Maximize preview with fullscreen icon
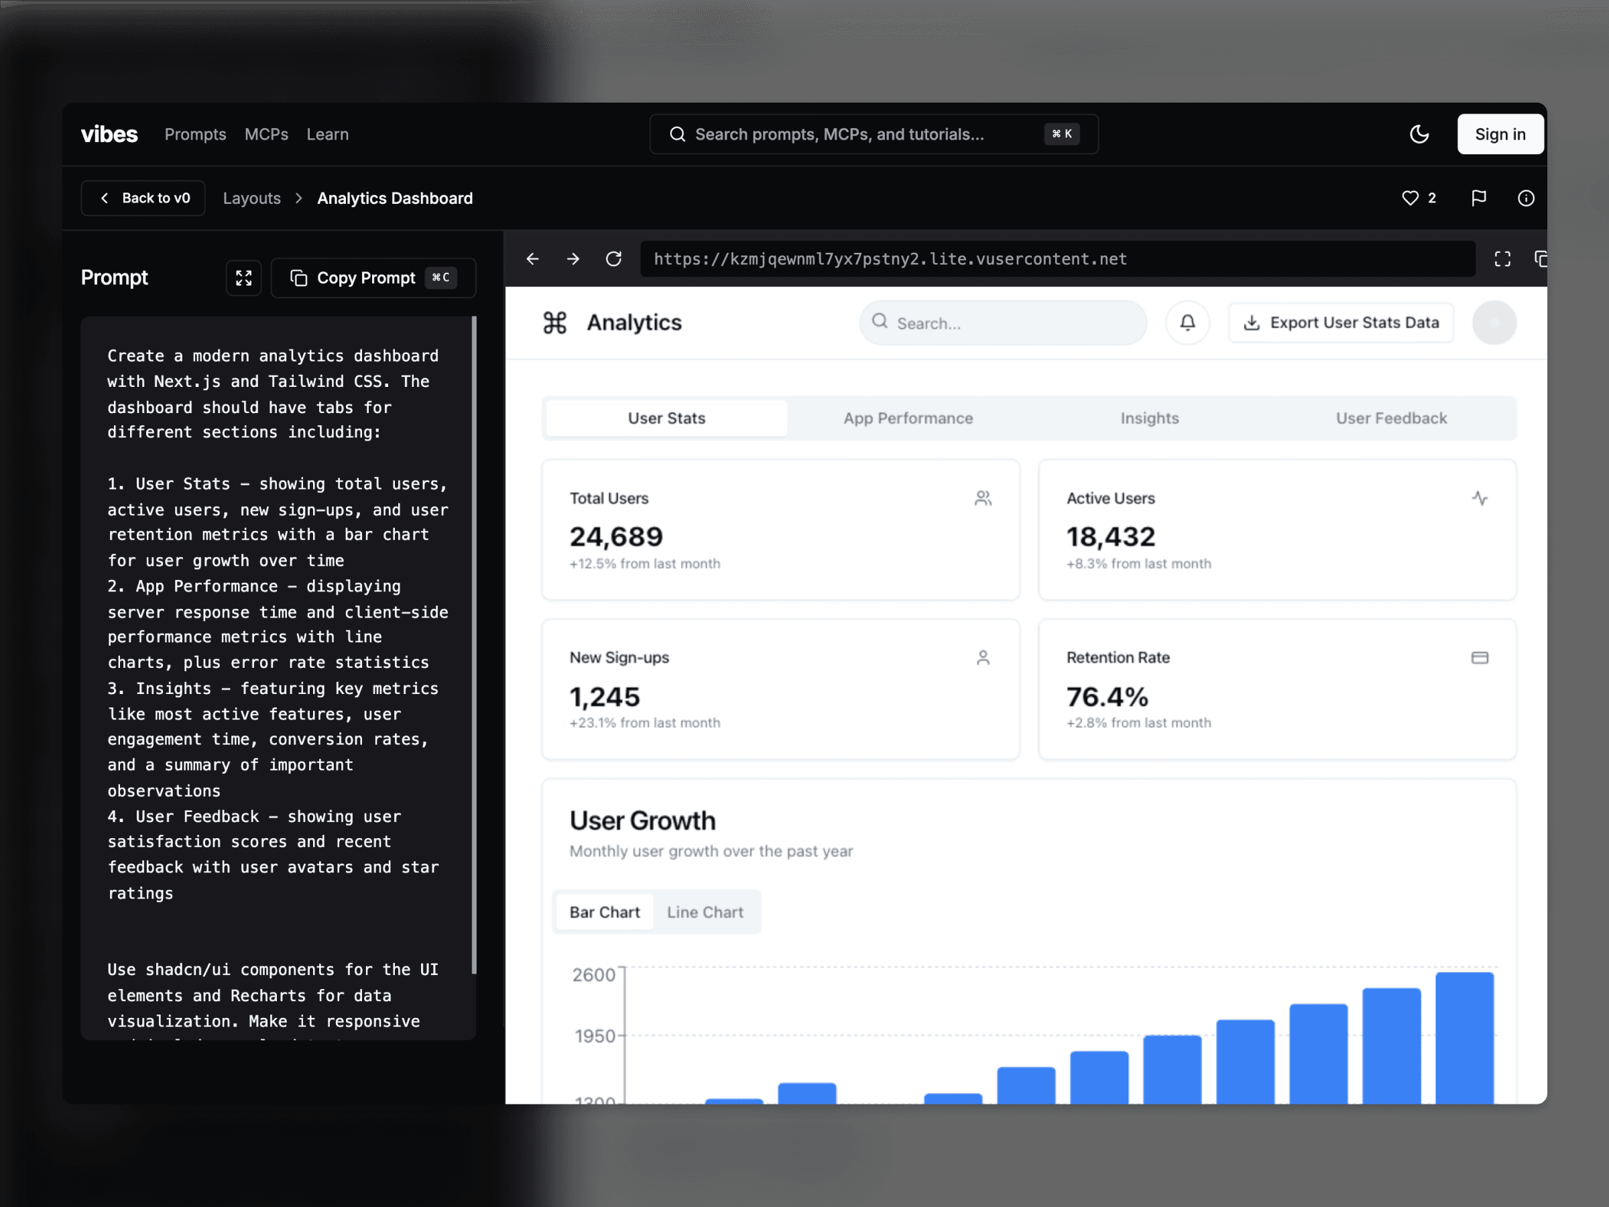This screenshot has width=1609, height=1207. (1502, 259)
